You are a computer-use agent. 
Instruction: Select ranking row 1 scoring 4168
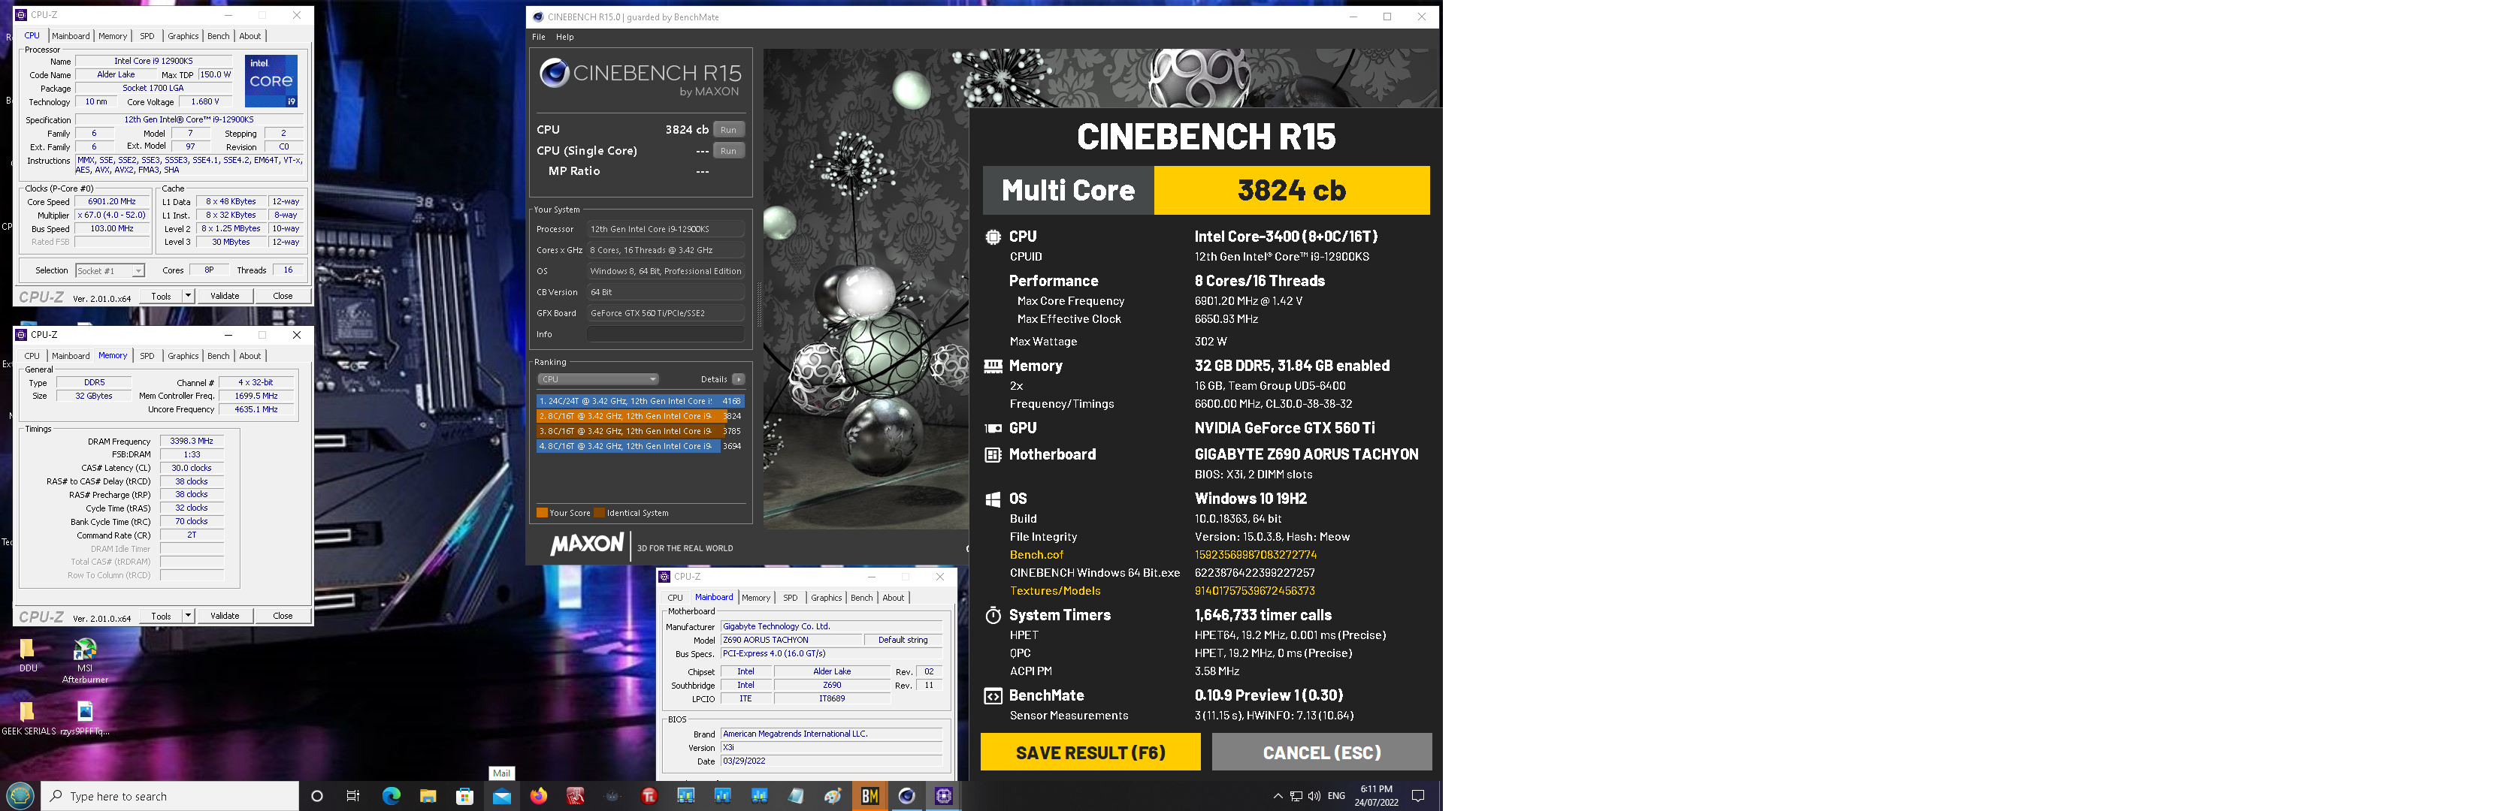point(640,401)
